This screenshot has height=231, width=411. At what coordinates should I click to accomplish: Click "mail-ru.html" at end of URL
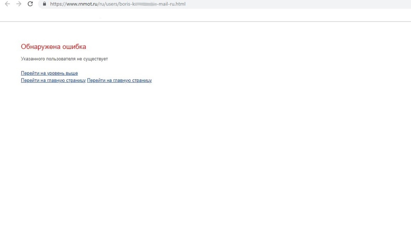[172, 4]
